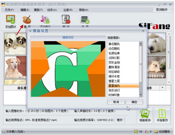Click the picture count icon in status bar
This screenshot has width=175, height=135.
[x=136, y=132]
